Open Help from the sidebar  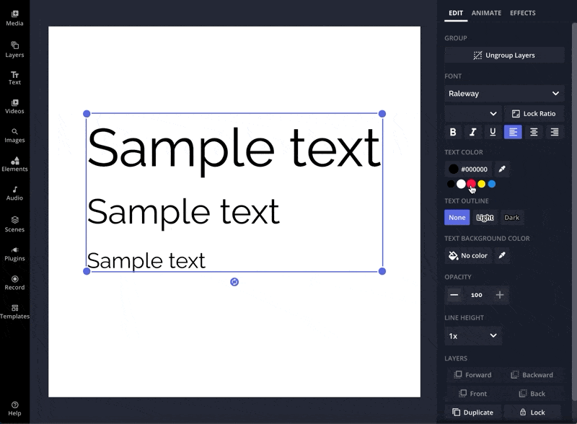coord(14,409)
